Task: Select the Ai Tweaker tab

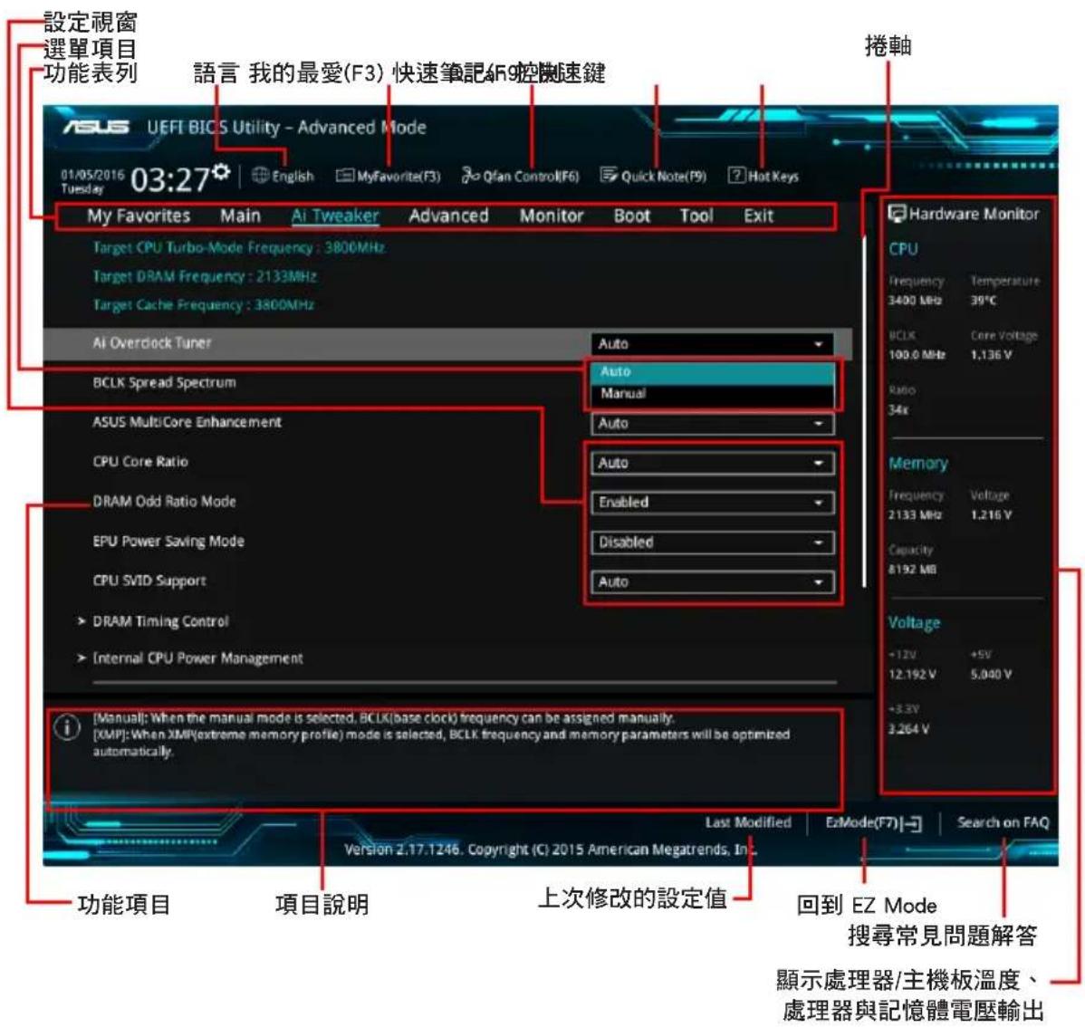Action: click(x=335, y=216)
